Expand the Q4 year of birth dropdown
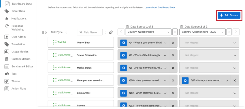Screen dimensions: 245x109 tap(165, 43)
